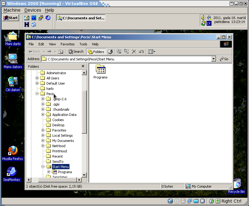249x206 pixels.
Task: Open the volume speaker tray icon
Action: coord(203,17)
